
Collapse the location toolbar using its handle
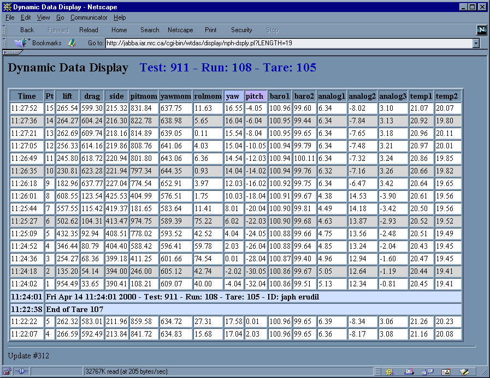pyautogui.click(x=4, y=43)
